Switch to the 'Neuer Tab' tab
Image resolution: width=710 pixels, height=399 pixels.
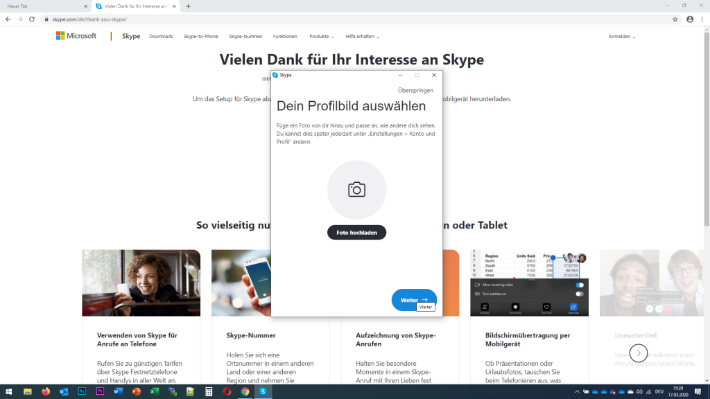click(45, 6)
